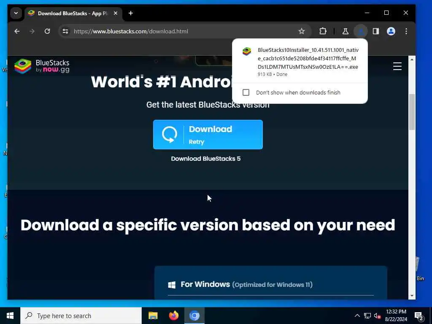432x324 pixels.
Task: Click the retry circular arrow icon
Action: pos(169,135)
